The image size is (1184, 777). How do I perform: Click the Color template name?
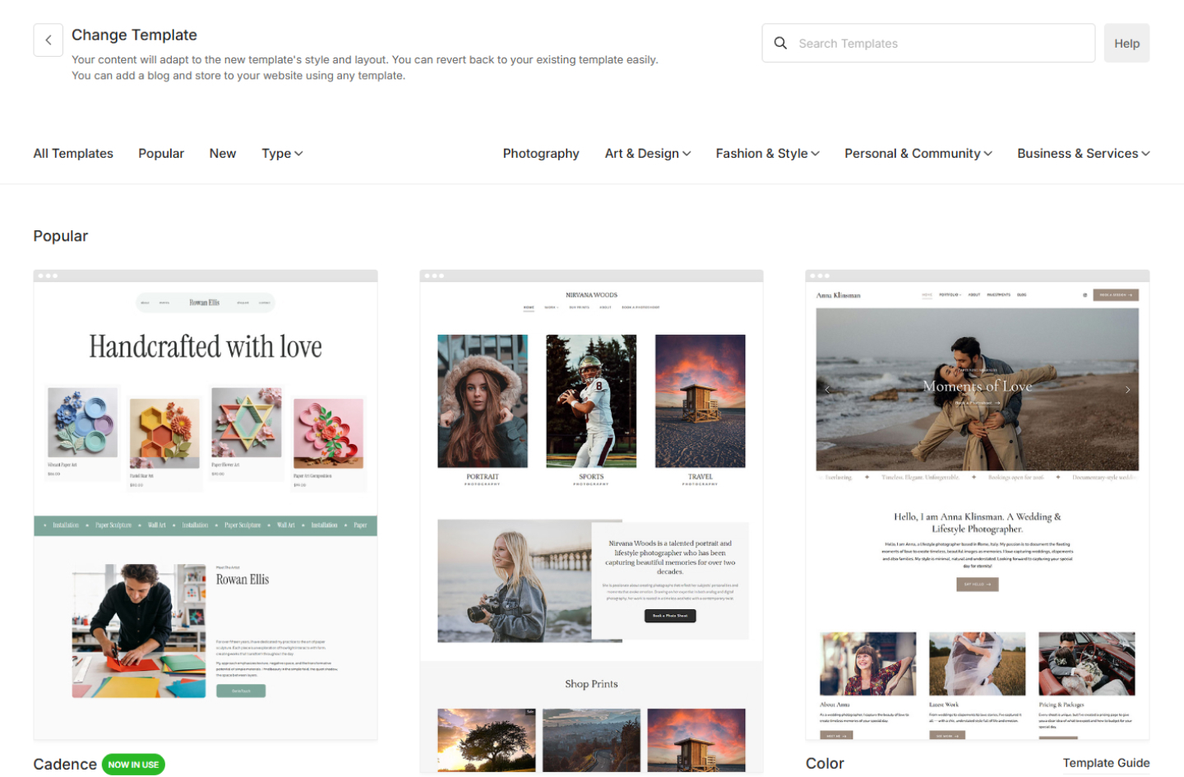(825, 764)
